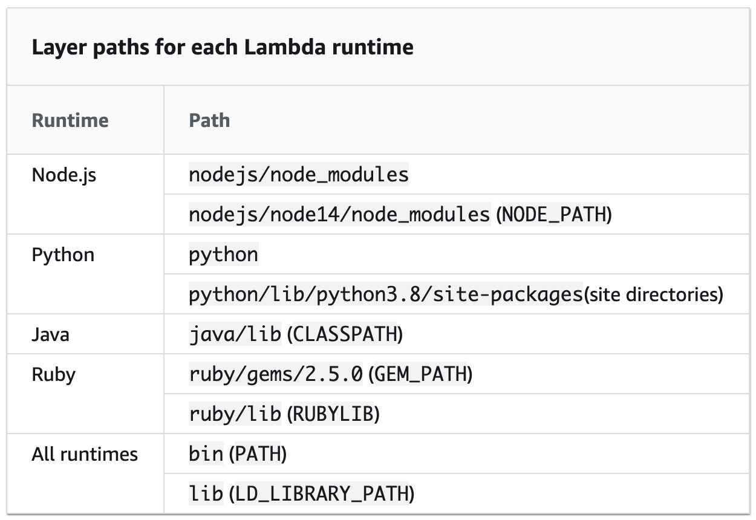Image resolution: width=756 pixels, height=520 pixels.
Task: Click the CLASSPATH variable text
Action: [344, 334]
